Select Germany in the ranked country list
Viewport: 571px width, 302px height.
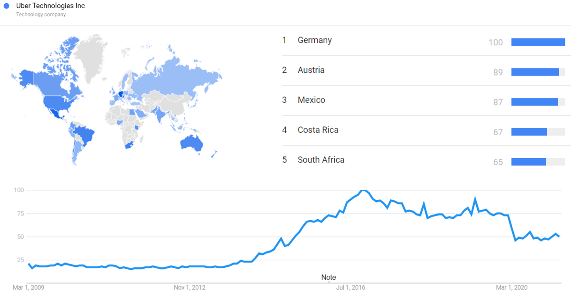[314, 40]
